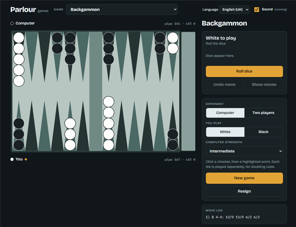Select the second white checker in the top-right stack
The width and height of the screenshot is (296, 227).
pos(173,48)
